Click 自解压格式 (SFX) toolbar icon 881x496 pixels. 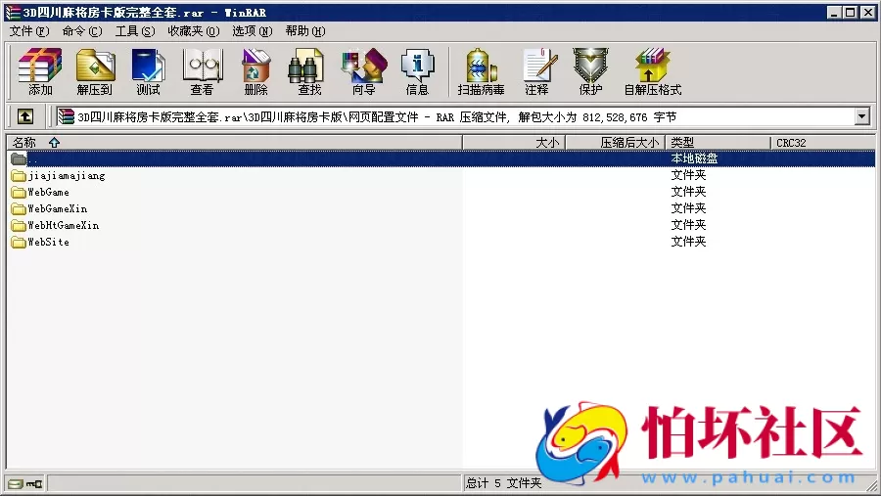point(653,71)
